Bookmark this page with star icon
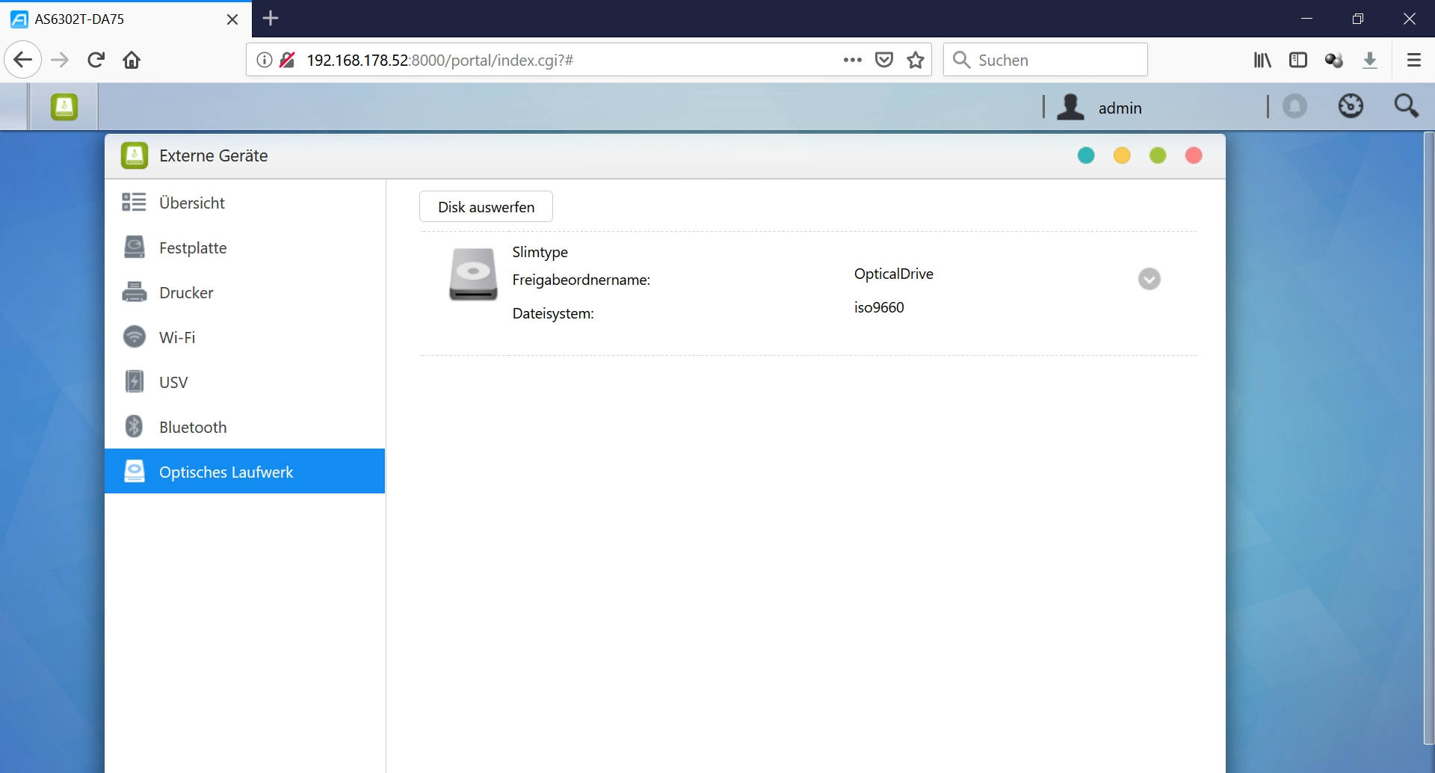The height and width of the screenshot is (773, 1435). (916, 60)
